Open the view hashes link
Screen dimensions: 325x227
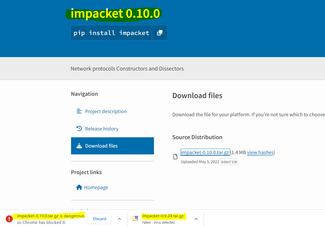pos(260,153)
